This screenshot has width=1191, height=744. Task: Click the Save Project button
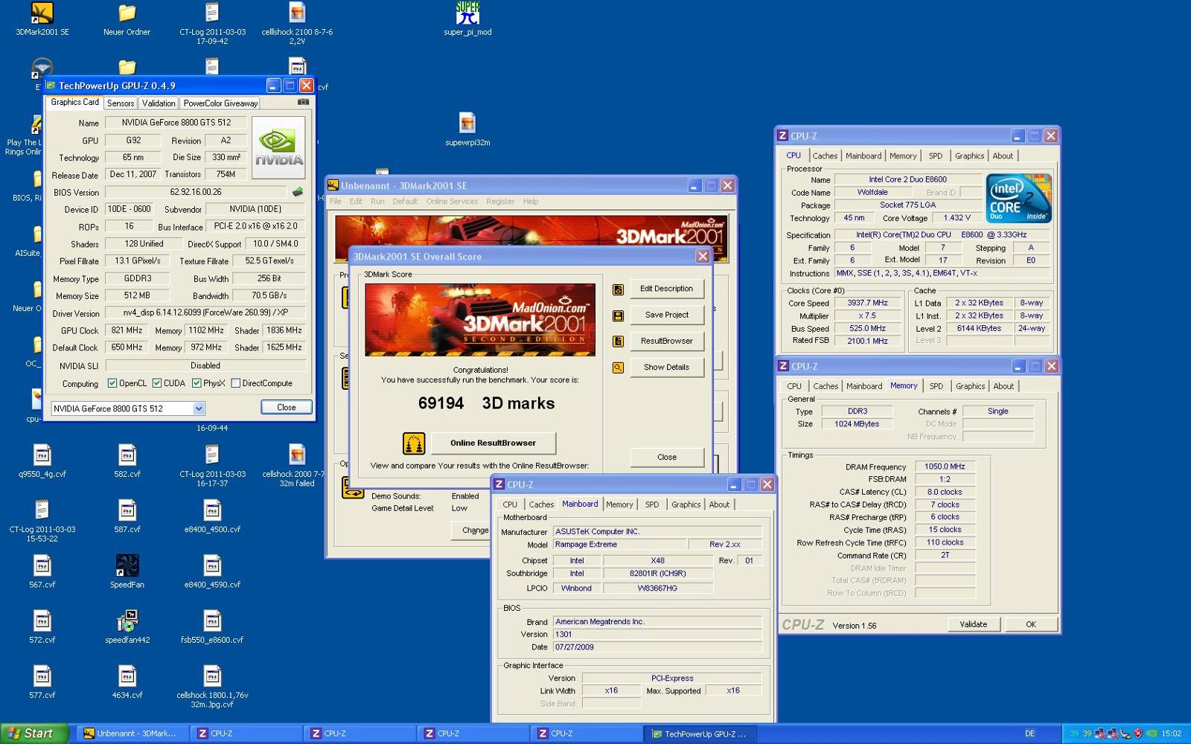pyautogui.click(x=666, y=315)
